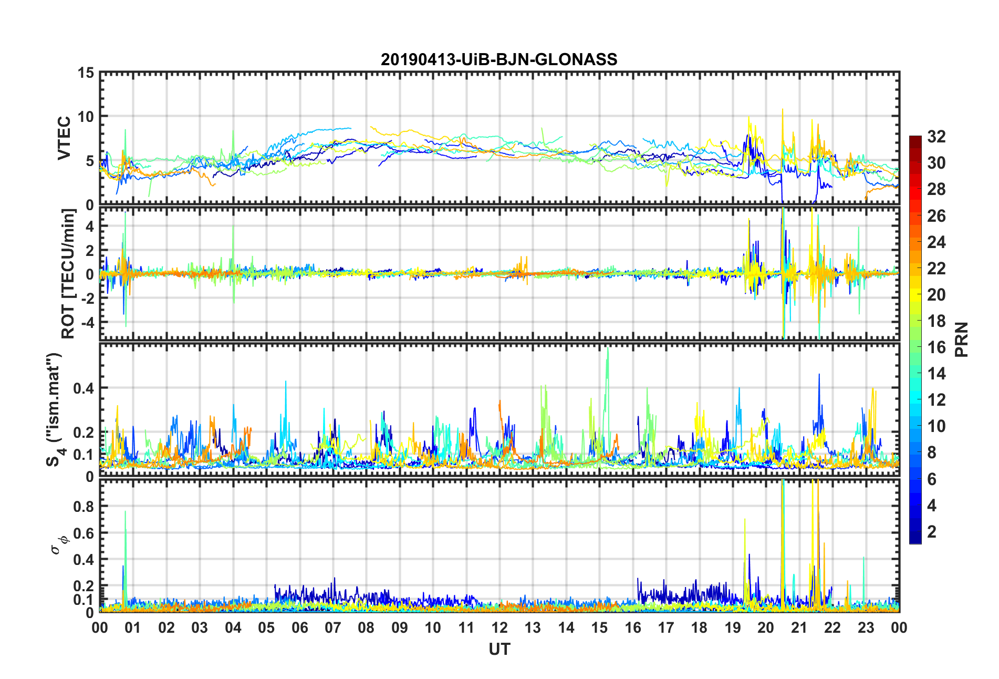The width and height of the screenshot is (999, 679).
Task: Click the colorbar tick label 26
Action: [936, 216]
